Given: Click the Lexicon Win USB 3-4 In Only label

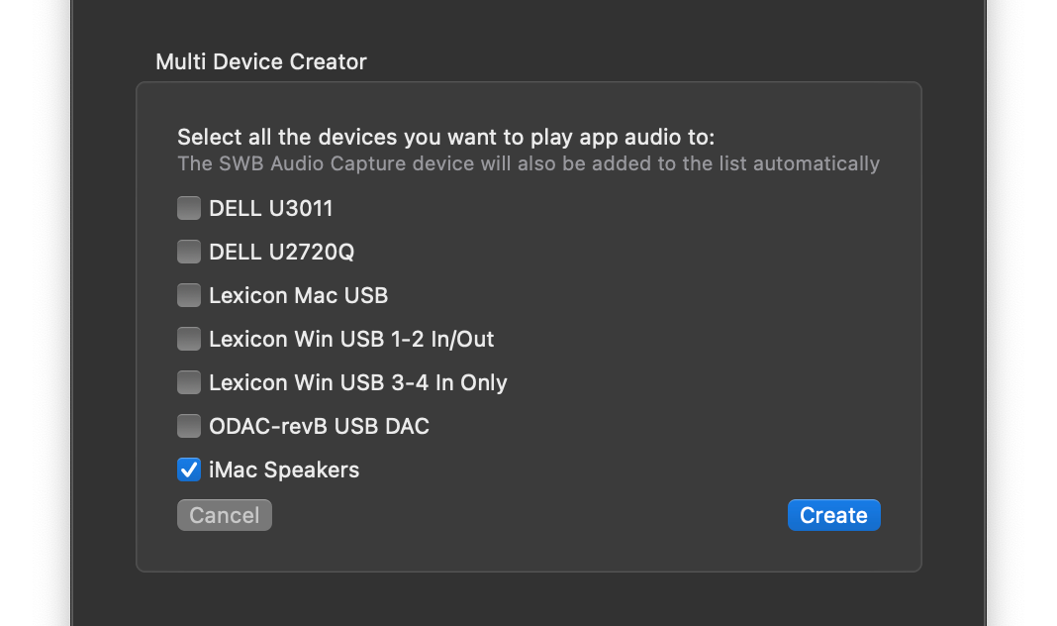Looking at the screenshot, I should click(x=357, y=382).
